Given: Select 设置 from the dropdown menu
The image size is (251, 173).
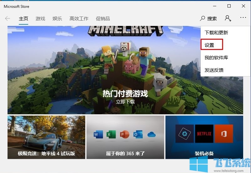Looking at the screenshot, I should click(209, 45).
